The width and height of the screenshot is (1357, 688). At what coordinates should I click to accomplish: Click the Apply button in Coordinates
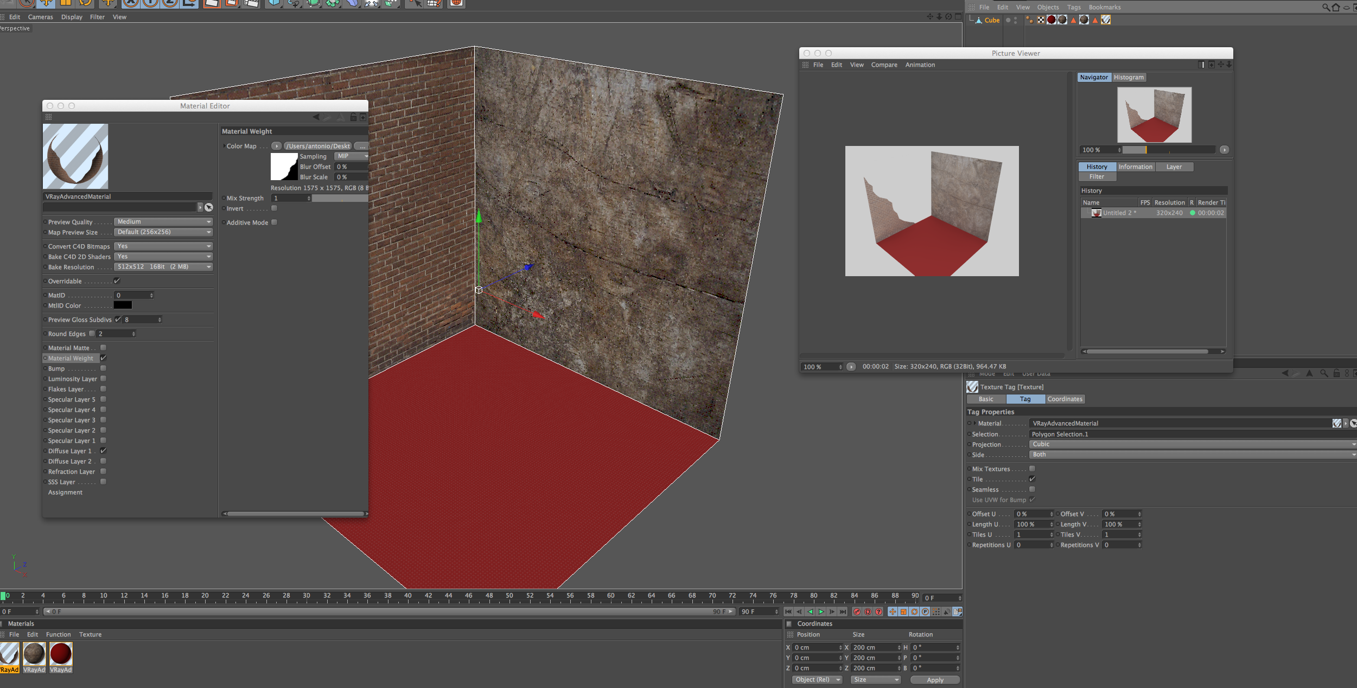(x=935, y=680)
